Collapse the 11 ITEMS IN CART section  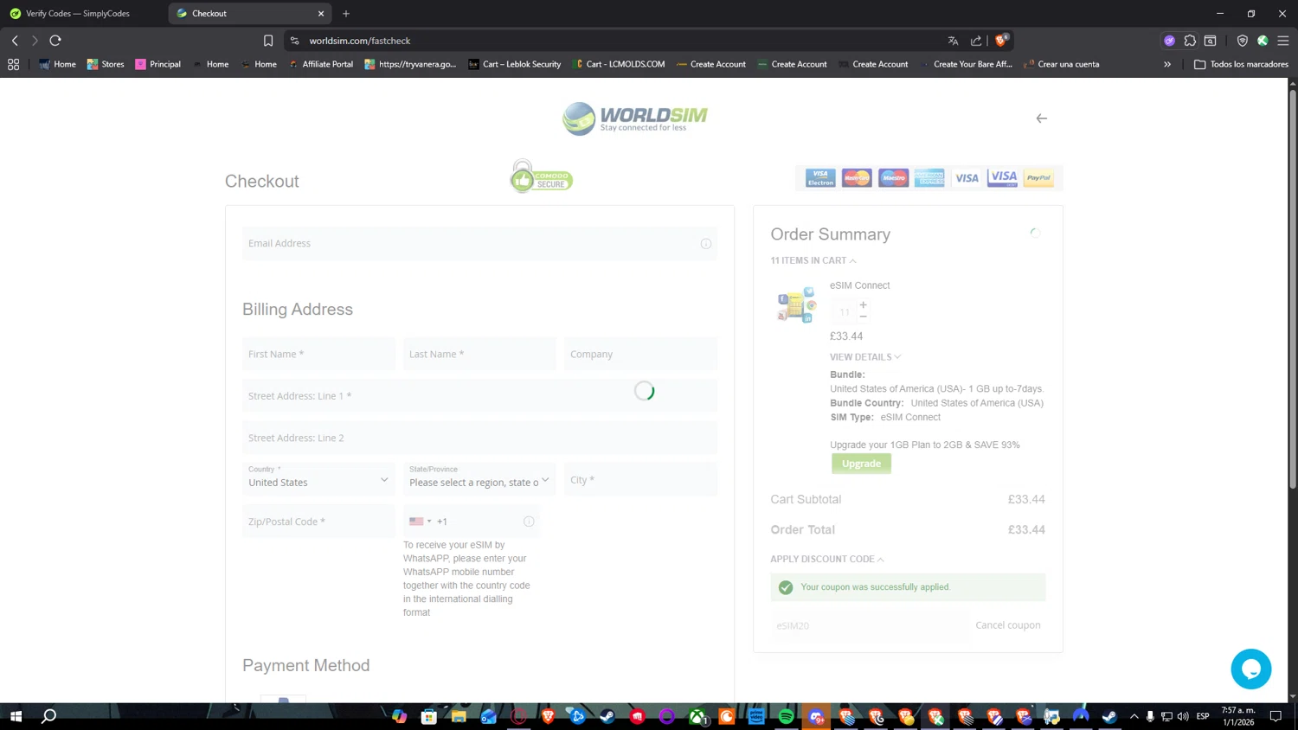coord(813,260)
